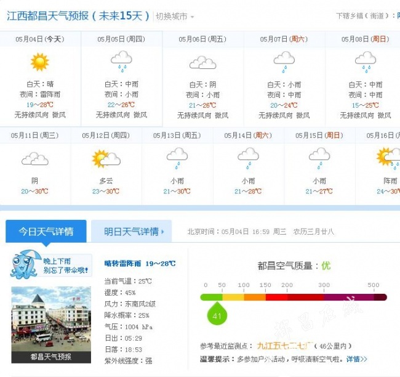This screenshot has height=377, width=400.
Task: Click the overcast cloud icon for 05月06日
Action: pyautogui.click(x=203, y=63)
